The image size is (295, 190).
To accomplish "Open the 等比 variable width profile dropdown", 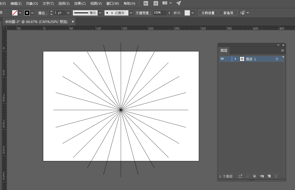I will [100, 13].
